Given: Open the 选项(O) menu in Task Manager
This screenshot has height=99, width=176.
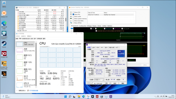Looking at the screenshot, I should [x=23, y=36].
